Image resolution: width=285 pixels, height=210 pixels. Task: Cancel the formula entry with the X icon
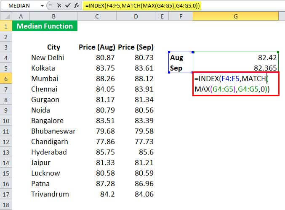(x=59, y=5)
